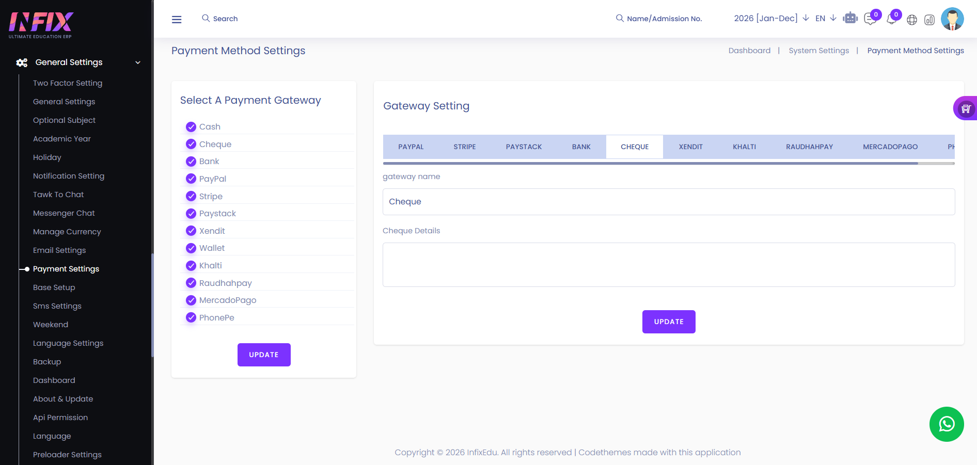Viewport: 977px width, 465px height.
Task: Switch to the KHALTI tab
Action: [744, 147]
